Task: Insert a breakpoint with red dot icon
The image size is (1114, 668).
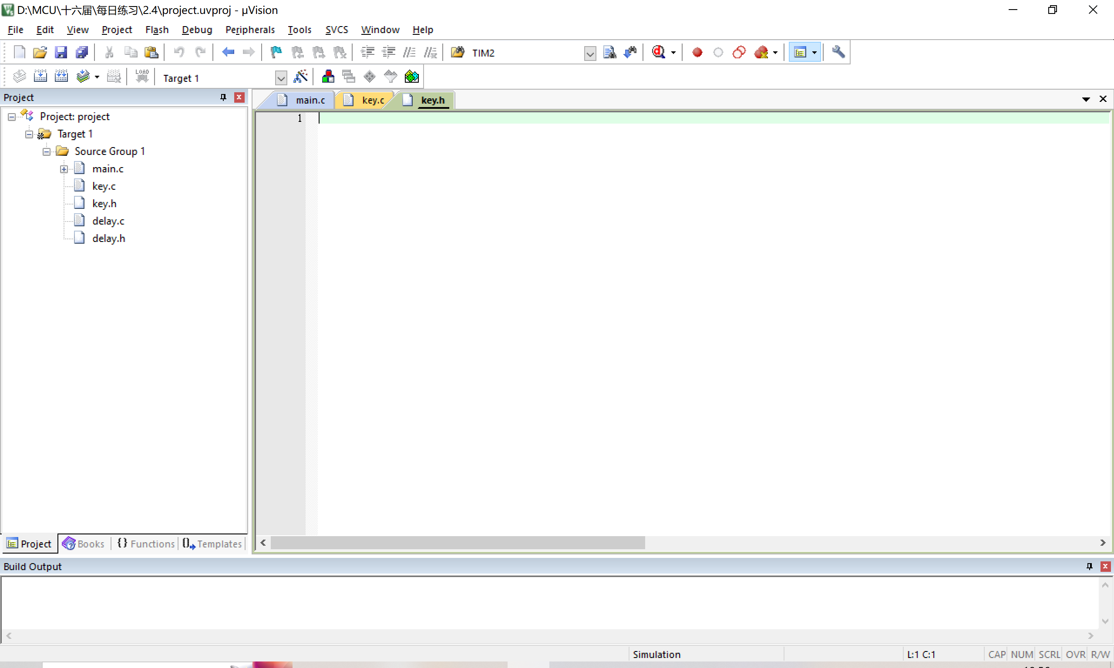Action: click(697, 52)
